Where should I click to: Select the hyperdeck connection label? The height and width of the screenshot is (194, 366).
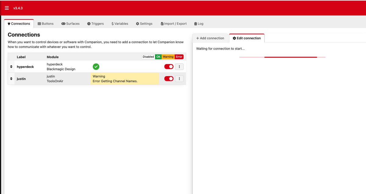[25, 67]
